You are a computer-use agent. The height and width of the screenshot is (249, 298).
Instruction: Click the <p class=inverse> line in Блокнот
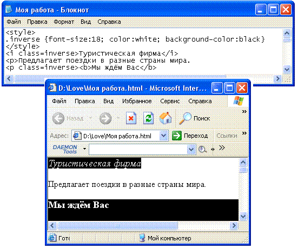tap(81, 68)
